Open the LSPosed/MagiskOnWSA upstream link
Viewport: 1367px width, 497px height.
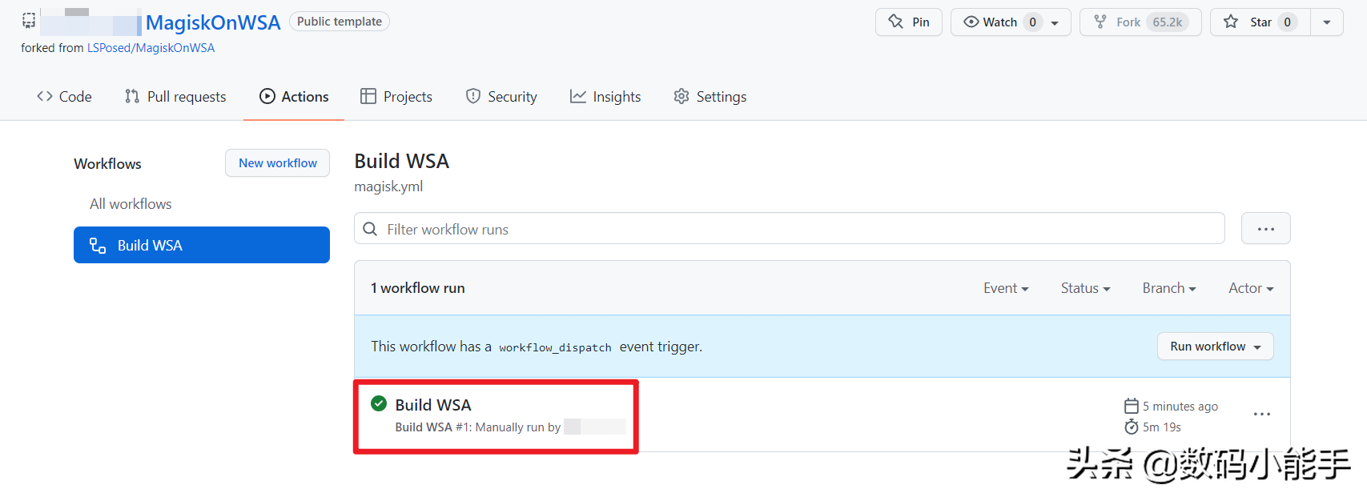[151, 48]
